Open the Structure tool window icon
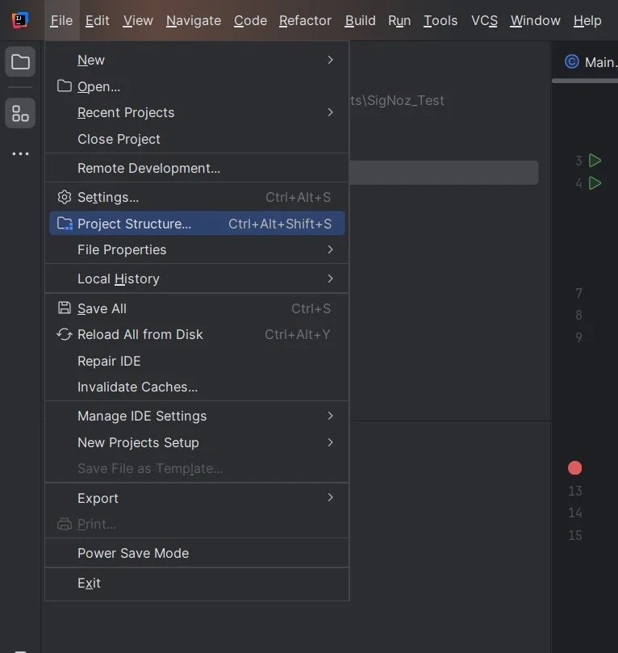618x653 pixels. pyautogui.click(x=20, y=113)
